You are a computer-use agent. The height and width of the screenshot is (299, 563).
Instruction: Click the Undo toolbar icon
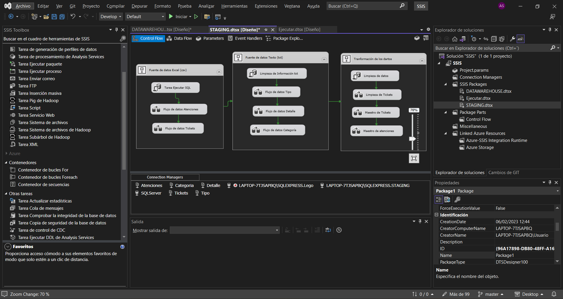coord(73,17)
